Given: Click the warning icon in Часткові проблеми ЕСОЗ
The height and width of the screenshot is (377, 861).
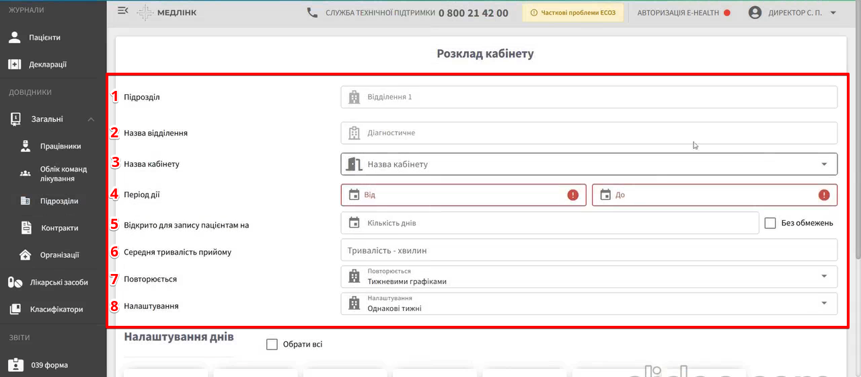Looking at the screenshot, I should coord(534,13).
